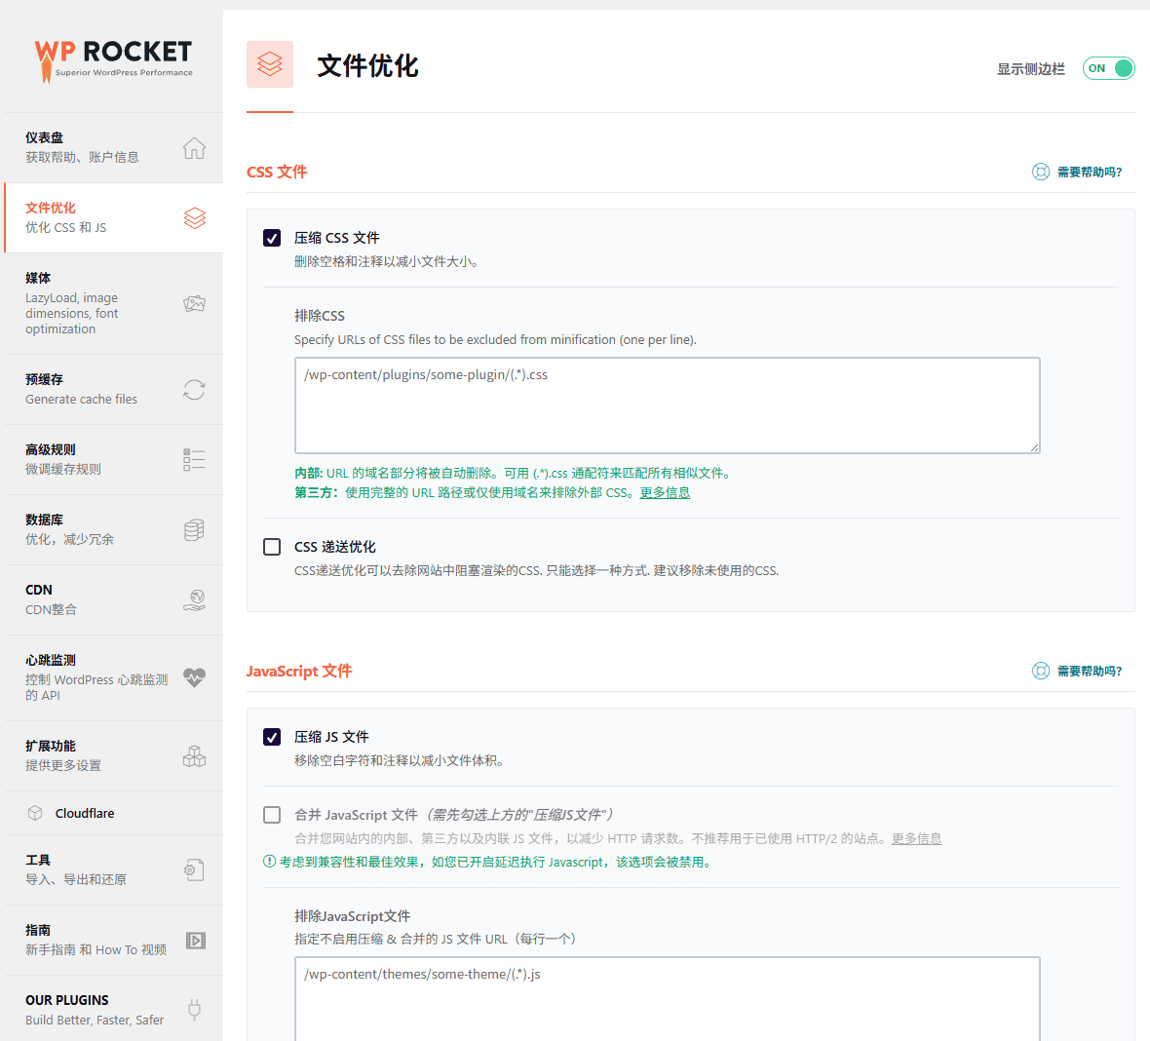Uncheck the 压缩 JS 文件 checkbox

click(272, 737)
